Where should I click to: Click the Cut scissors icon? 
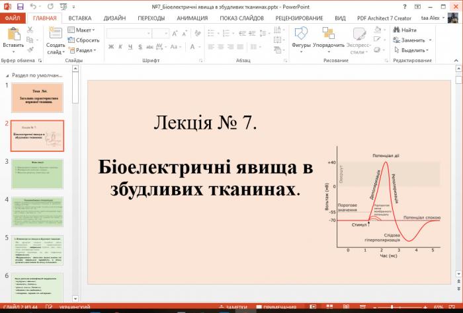(29, 29)
